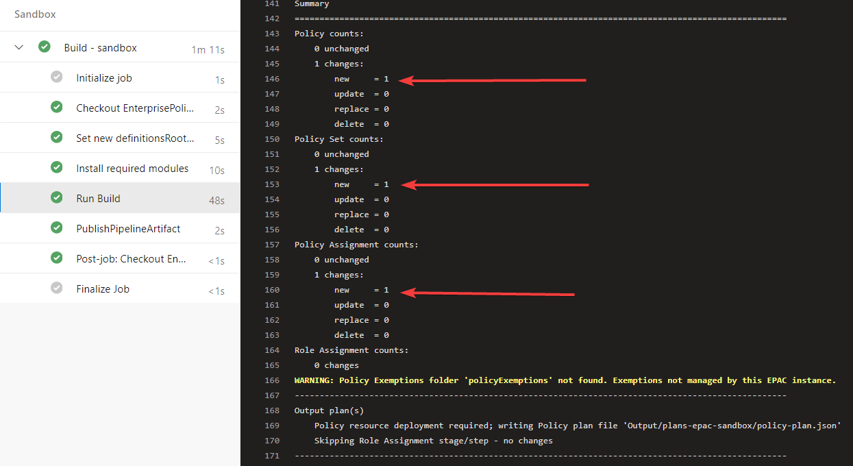
Task: Click the green icon next to Set new definitionsRoot...
Action: pos(56,137)
